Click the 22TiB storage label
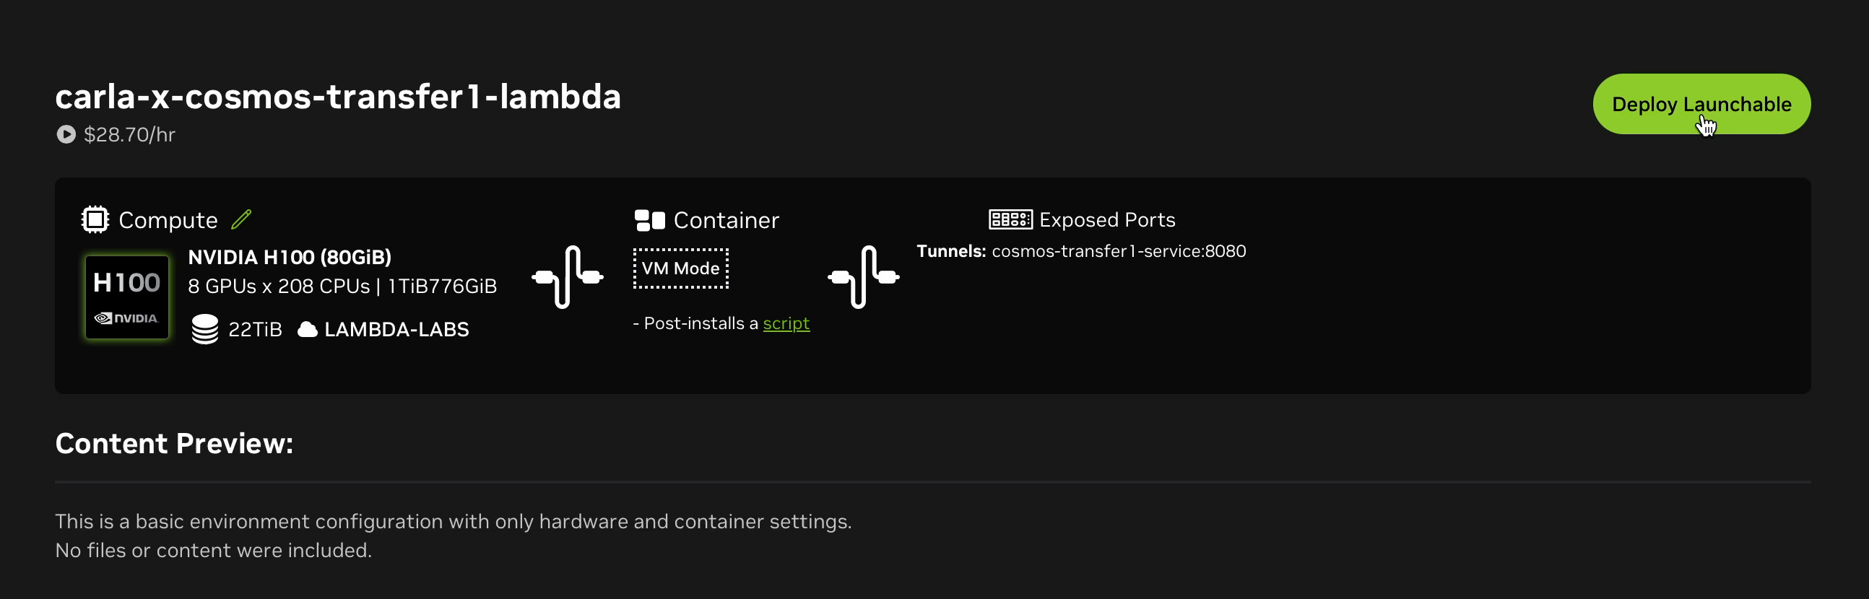This screenshot has height=599, width=1869. (x=255, y=329)
